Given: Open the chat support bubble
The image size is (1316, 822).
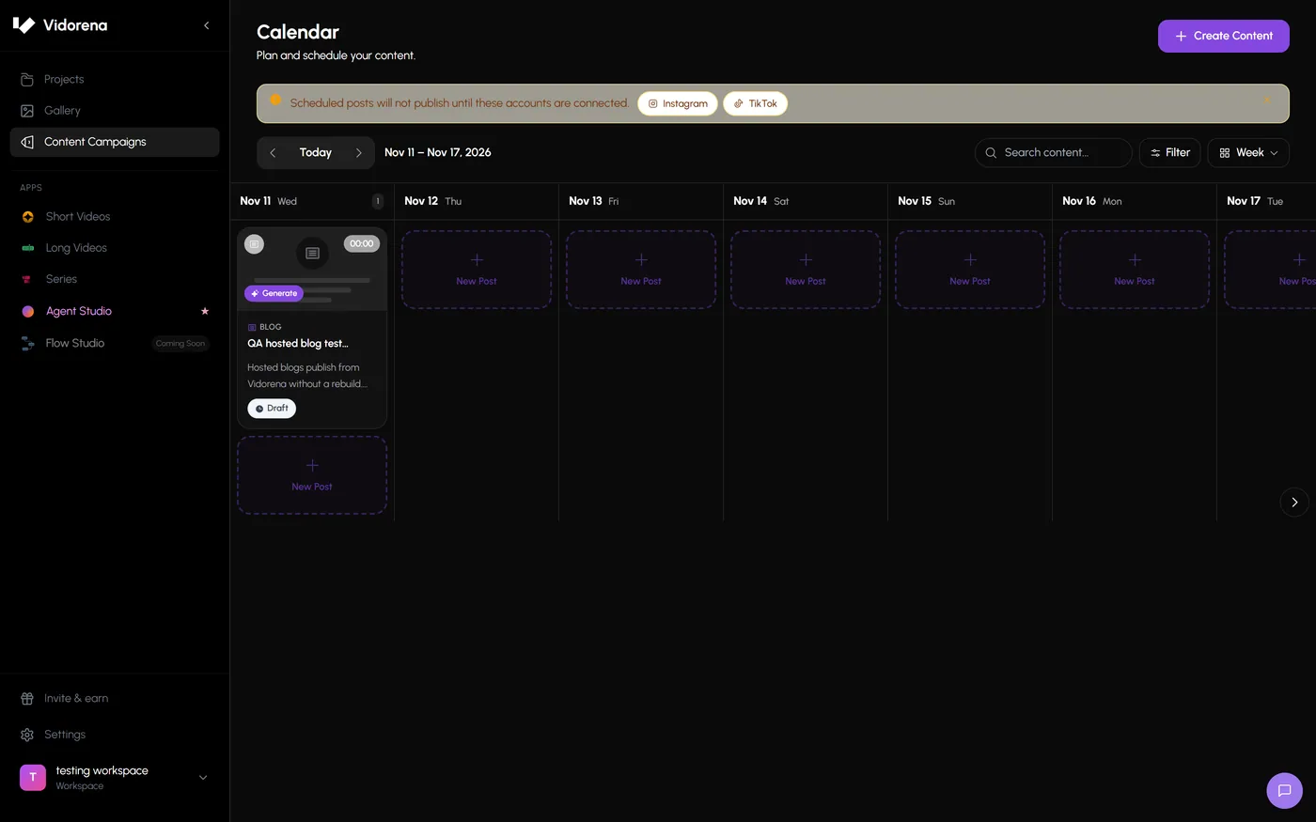Looking at the screenshot, I should click(1285, 790).
